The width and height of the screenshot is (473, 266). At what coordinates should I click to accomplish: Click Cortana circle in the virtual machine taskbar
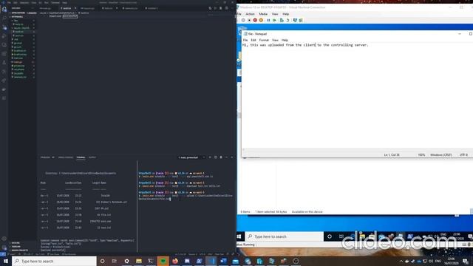[x=330, y=236]
